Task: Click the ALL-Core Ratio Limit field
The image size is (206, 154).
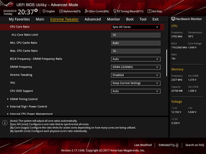Action: click(136, 35)
